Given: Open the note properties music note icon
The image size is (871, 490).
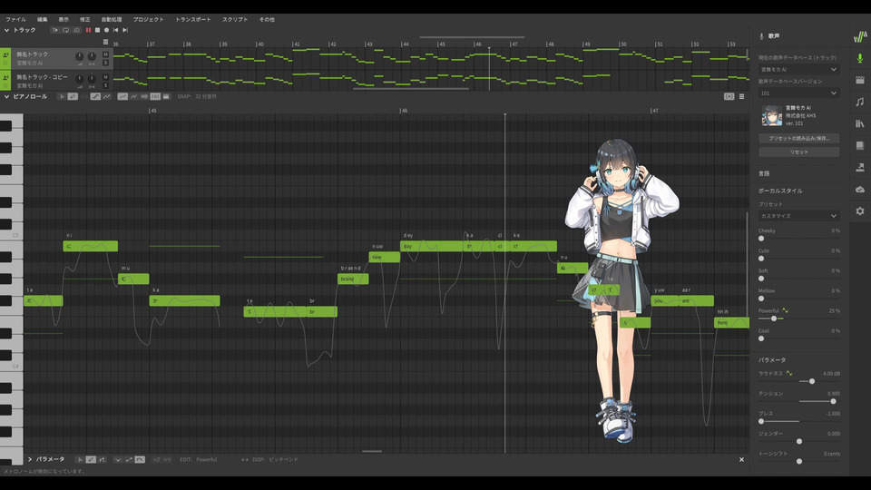Looking at the screenshot, I should point(860,102).
